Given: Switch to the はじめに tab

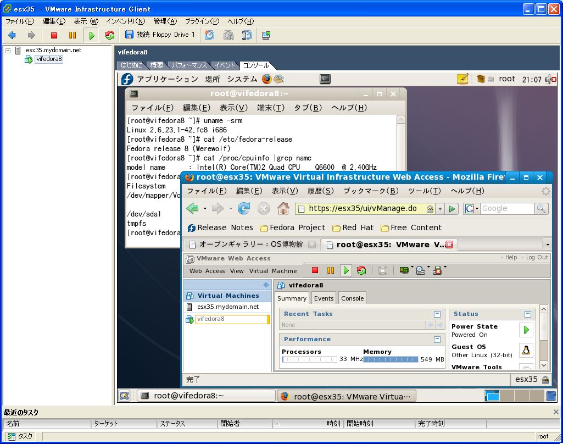Looking at the screenshot, I should click(131, 65).
